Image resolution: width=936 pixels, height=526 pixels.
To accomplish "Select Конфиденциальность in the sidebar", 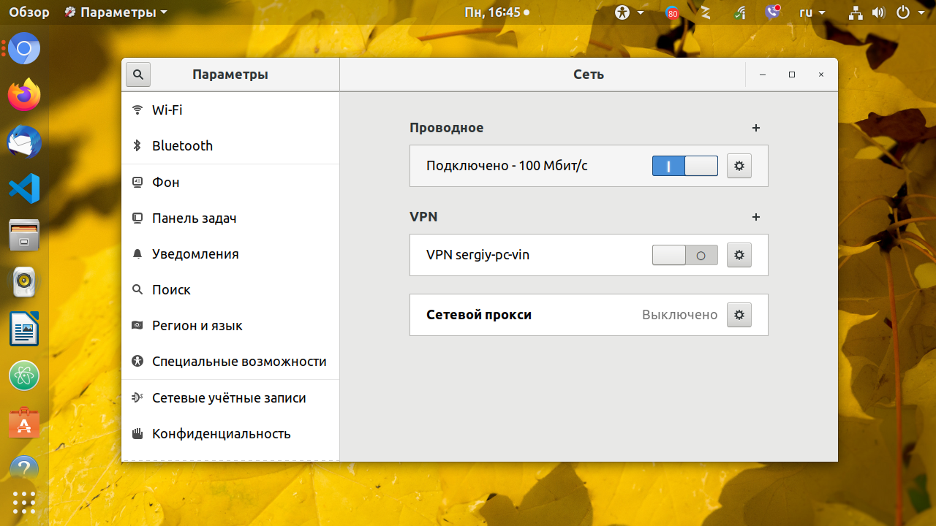I will (x=230, y=434).
